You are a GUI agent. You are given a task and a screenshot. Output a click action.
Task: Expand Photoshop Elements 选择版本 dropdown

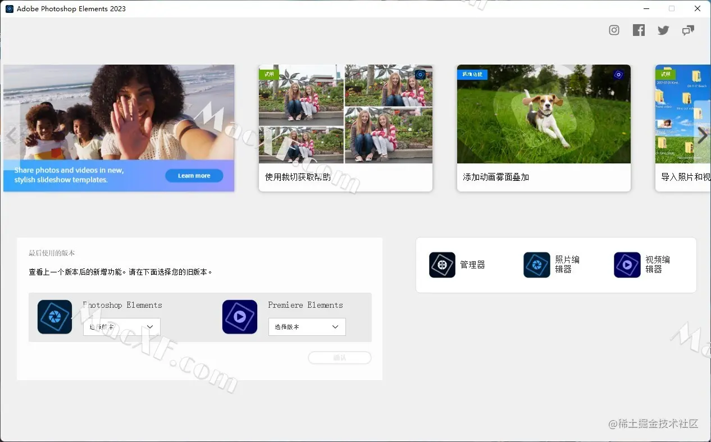[x=122, y=327]
